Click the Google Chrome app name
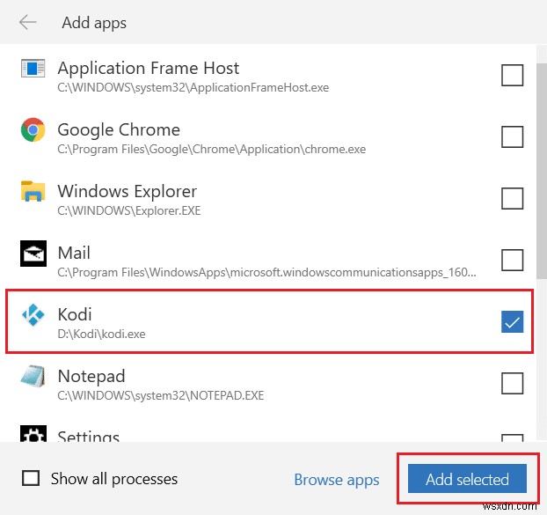This screenshot has width=547, height=515. click(119, 129)
